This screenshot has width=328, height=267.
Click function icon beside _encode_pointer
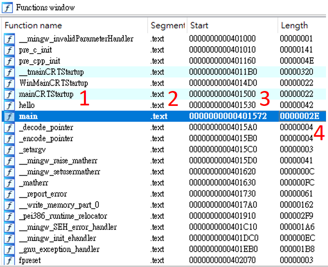(9, 139)
